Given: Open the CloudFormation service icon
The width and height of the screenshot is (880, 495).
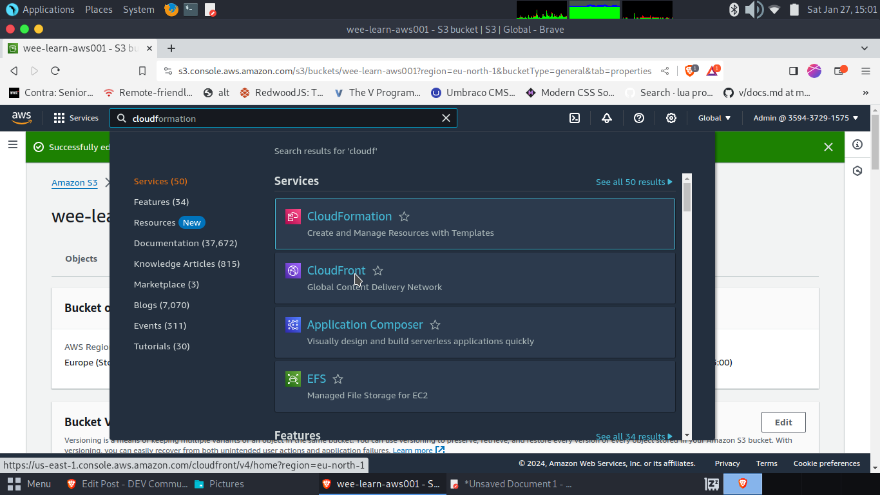Looking at the screenshot, I should pos(293,217).
